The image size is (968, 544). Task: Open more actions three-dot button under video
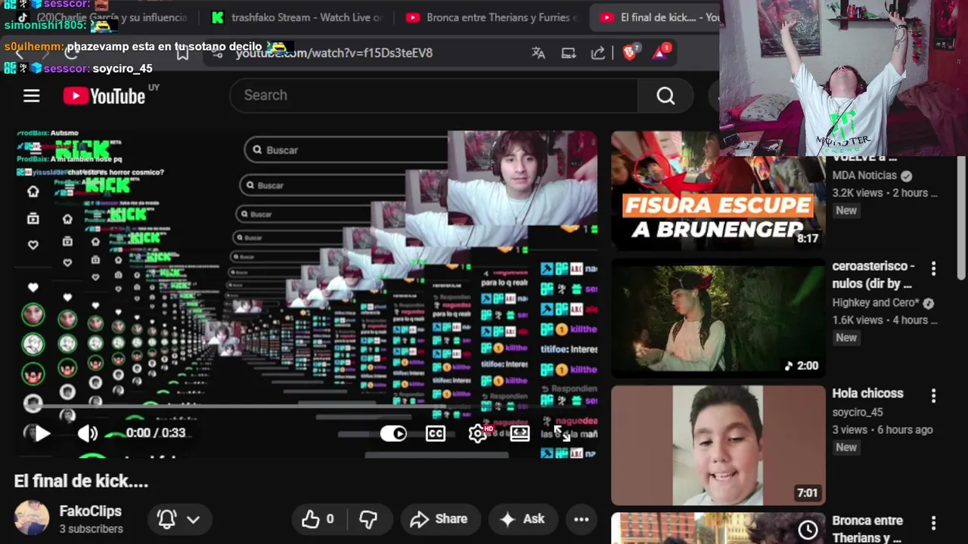(x=581, y=519)
